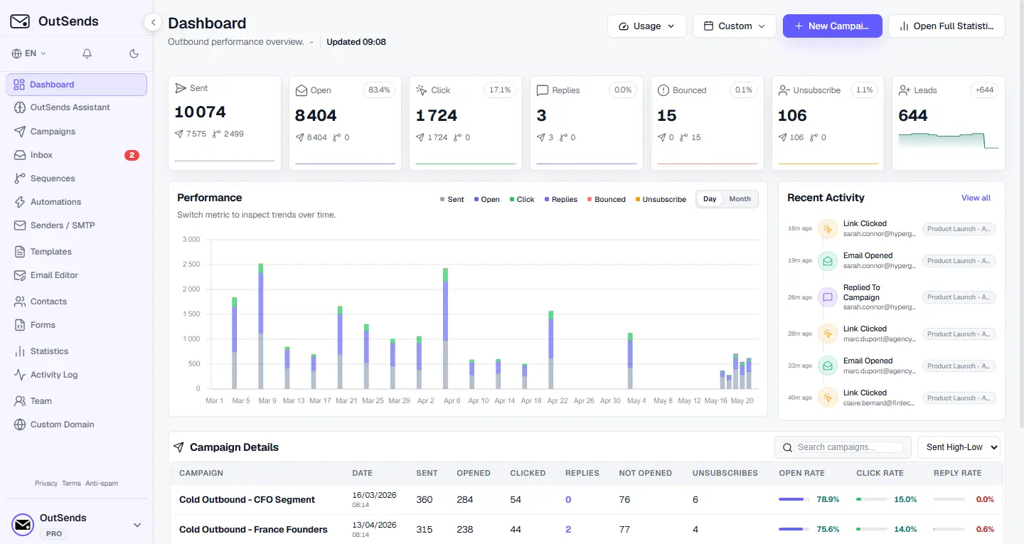This screenshot has height=544, width=1024.
Task: Click the Statistics bar chart icon
Action: click(x=19, y=351)
